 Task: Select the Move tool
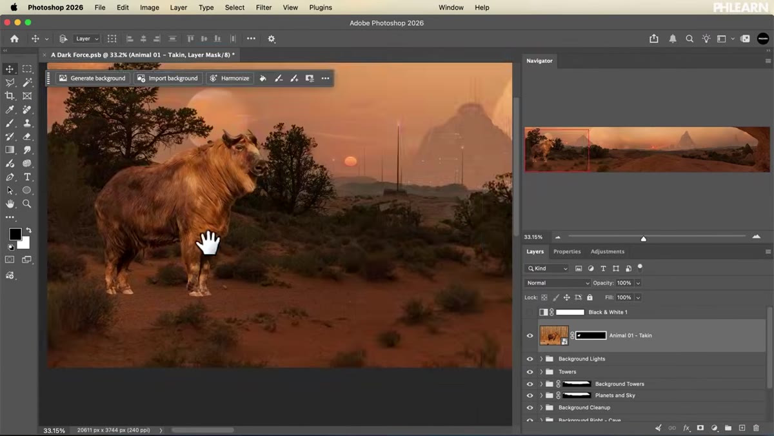point(10,69)
